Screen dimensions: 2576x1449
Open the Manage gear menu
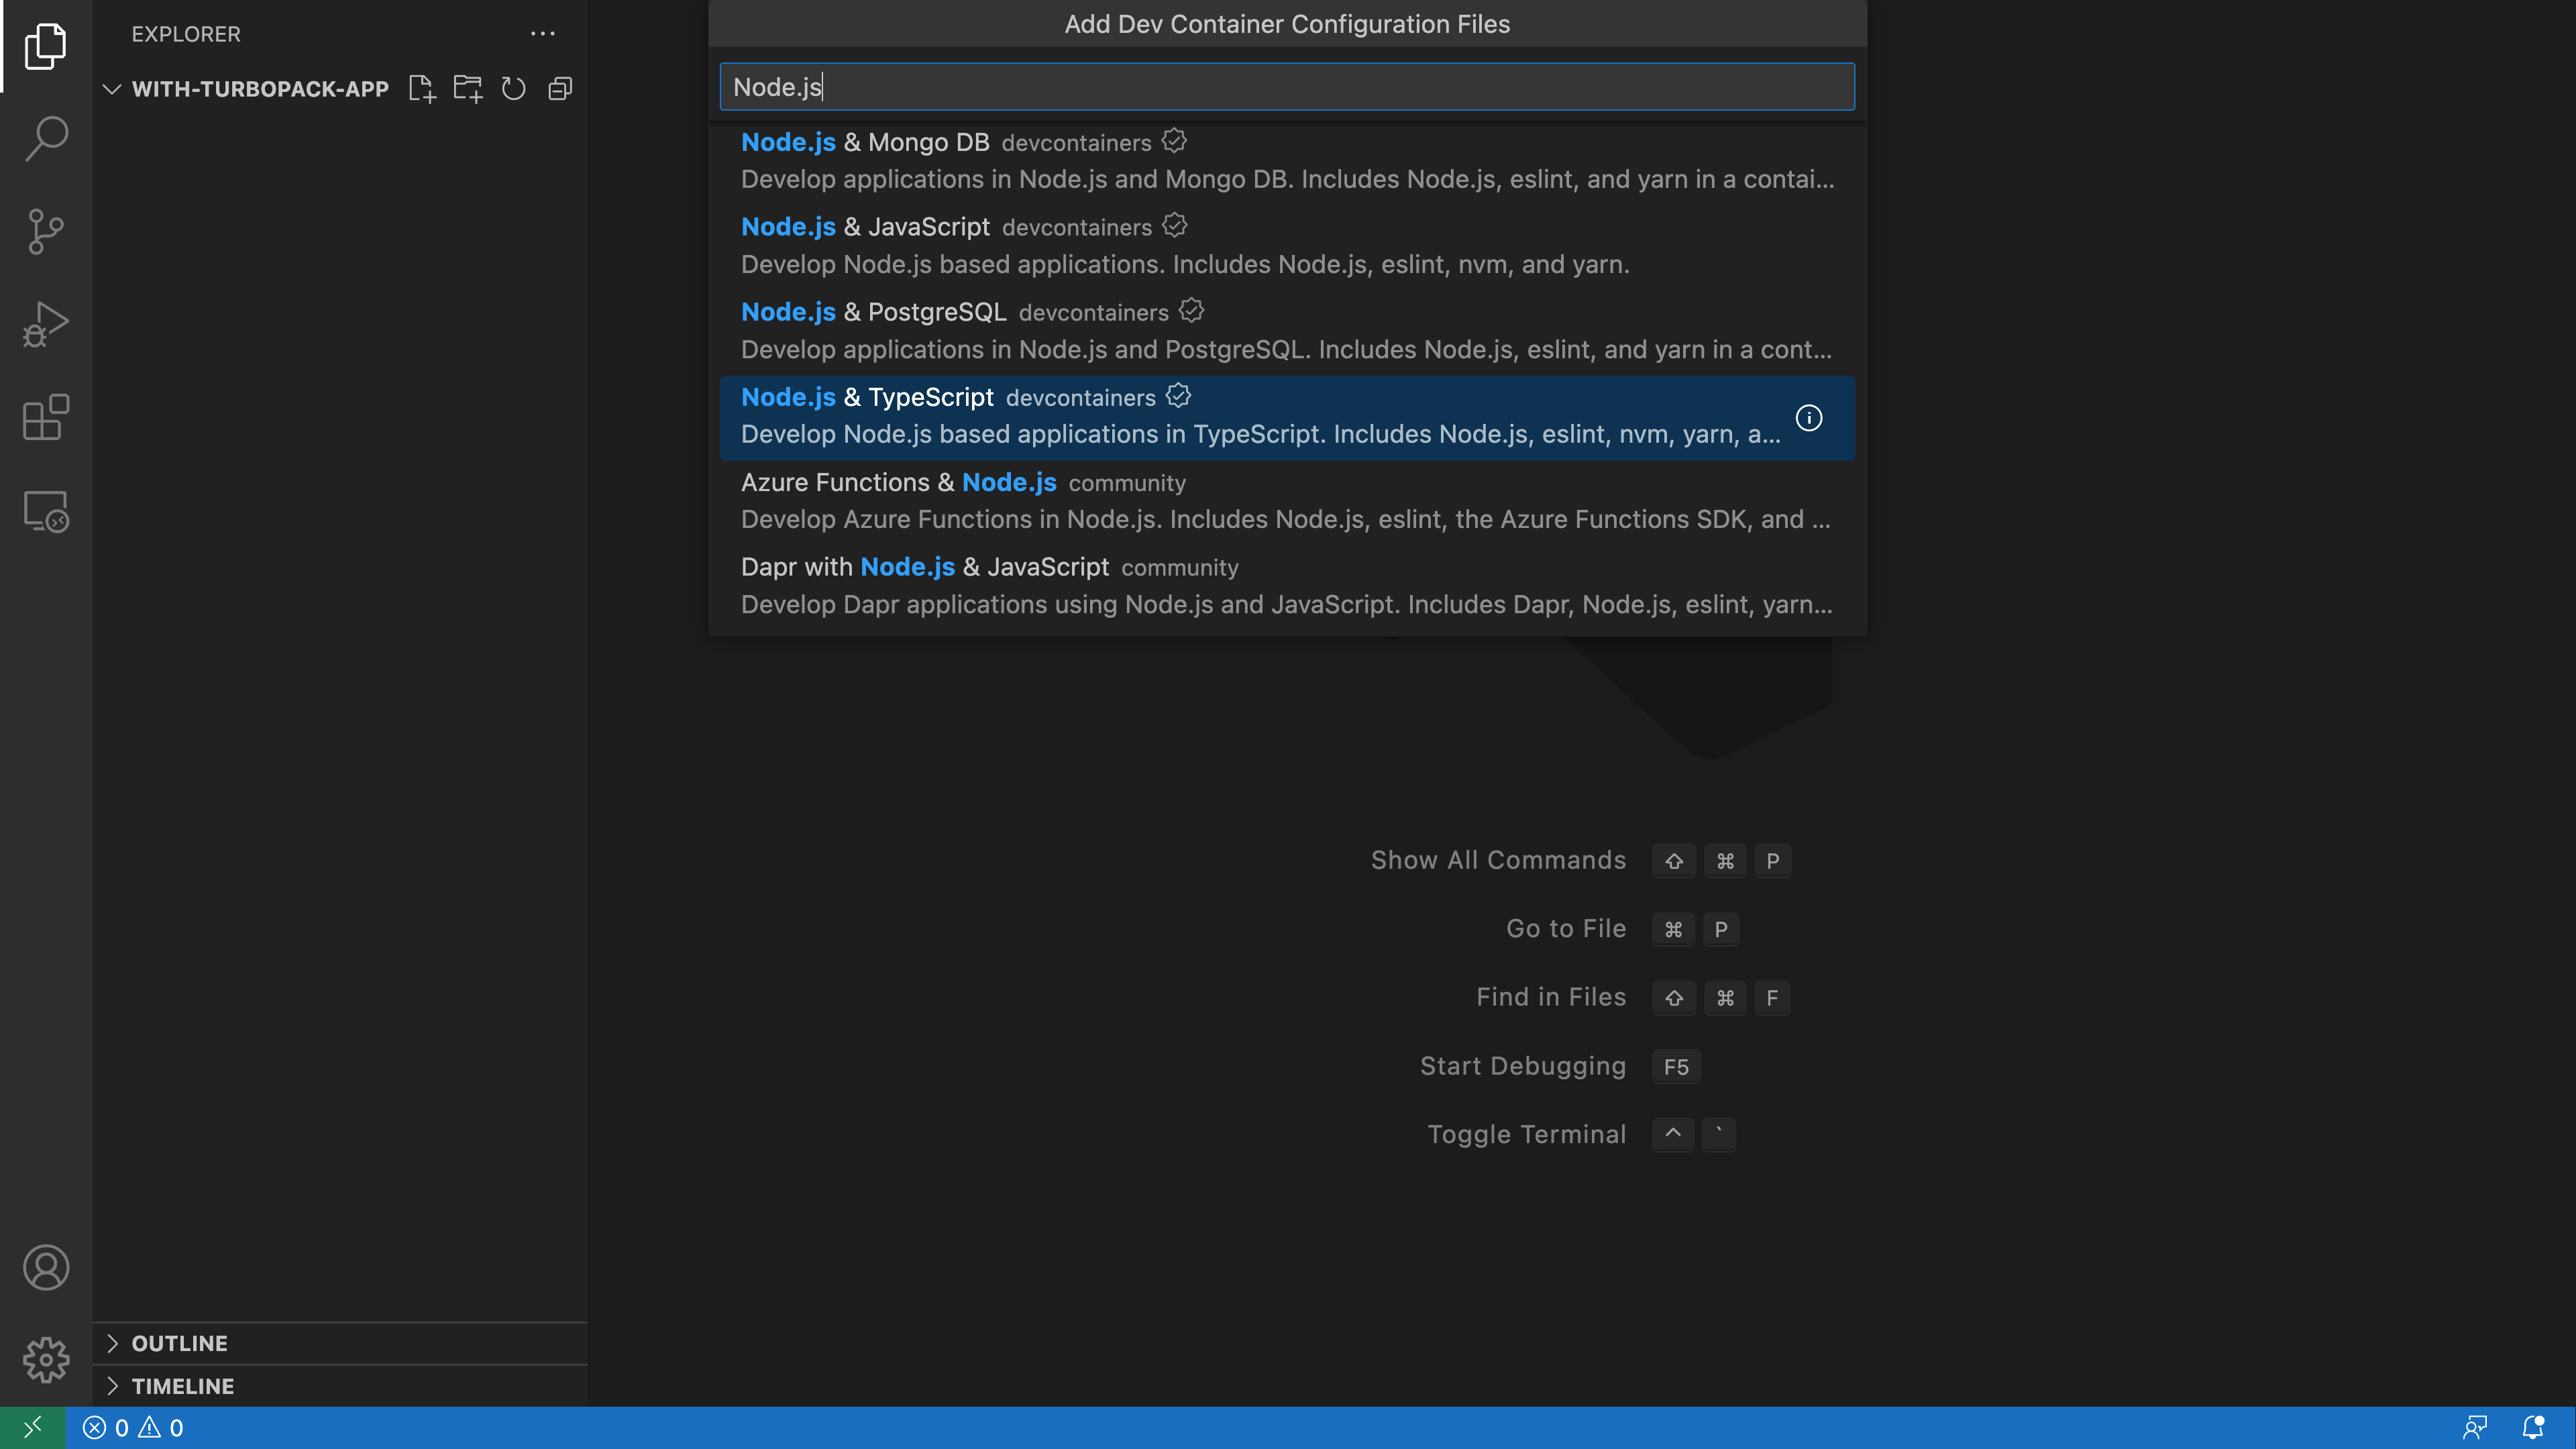[x=46, y=1360]
